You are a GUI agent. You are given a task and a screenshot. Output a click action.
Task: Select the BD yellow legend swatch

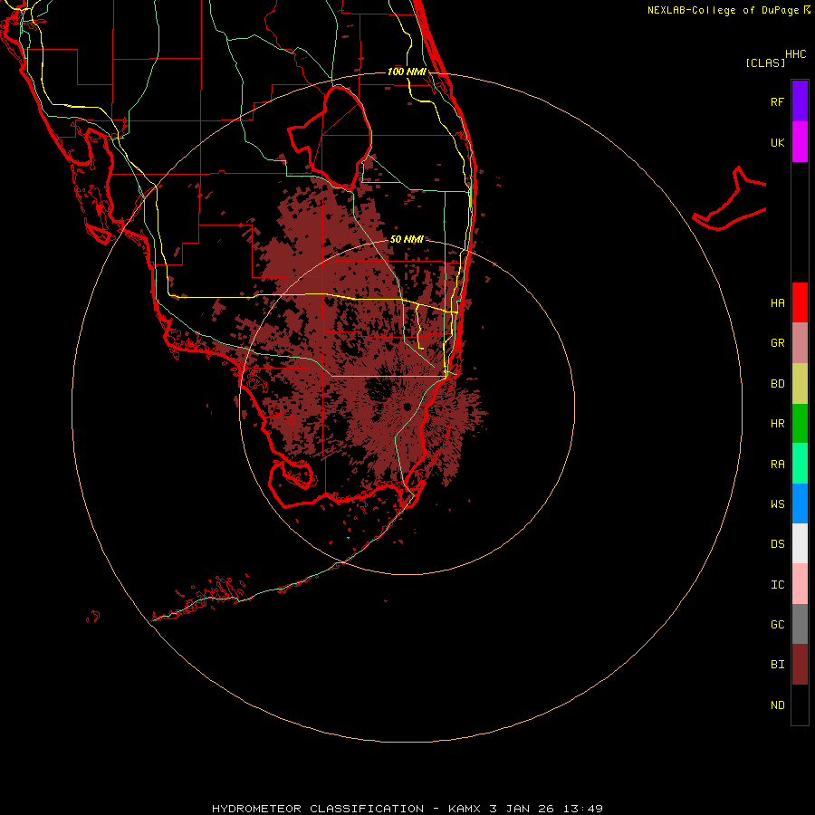coord(800,384)
